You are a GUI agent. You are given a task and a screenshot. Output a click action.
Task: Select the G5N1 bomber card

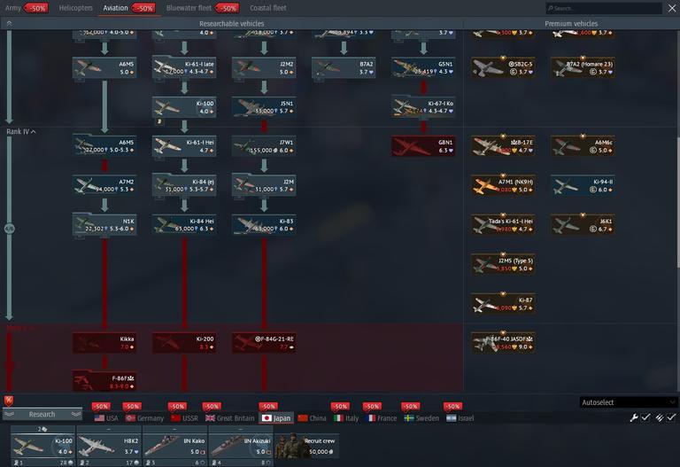click(424, 67)
